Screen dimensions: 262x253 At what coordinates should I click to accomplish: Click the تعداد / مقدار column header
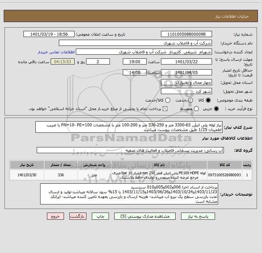point(61,165)
